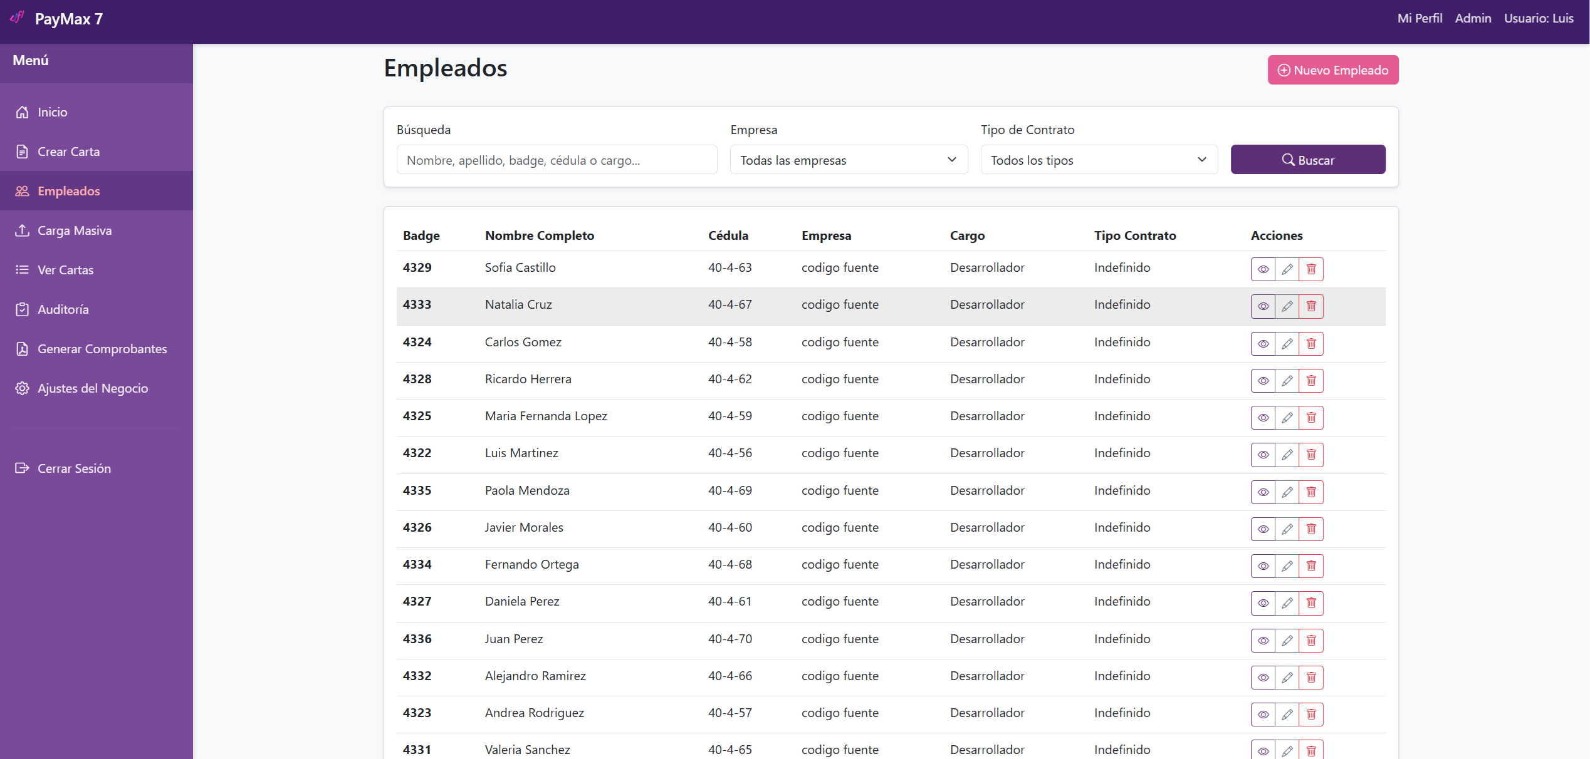Screen dimensions: 1590x759
Task: Click the Nuevo Empleado button
Action: [x=1332, y=70]
